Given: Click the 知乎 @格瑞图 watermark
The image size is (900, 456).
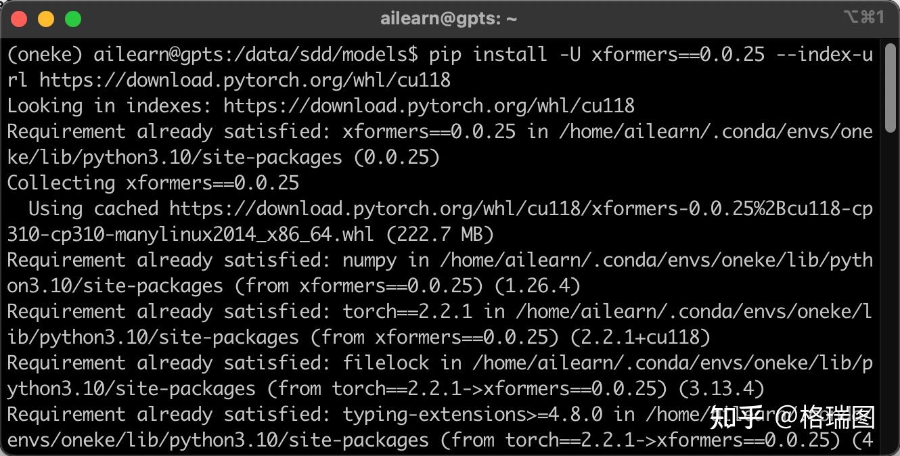Looking at the screenshot, I should click(x=792, y=417).
